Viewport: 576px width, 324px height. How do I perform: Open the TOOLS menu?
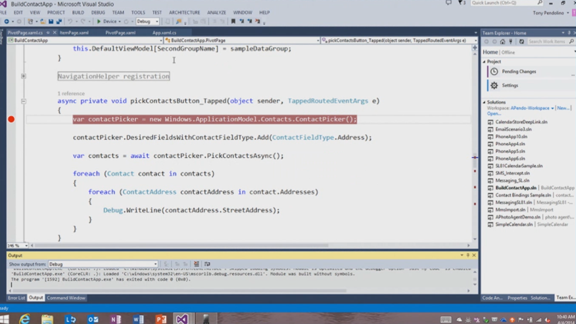138,12
